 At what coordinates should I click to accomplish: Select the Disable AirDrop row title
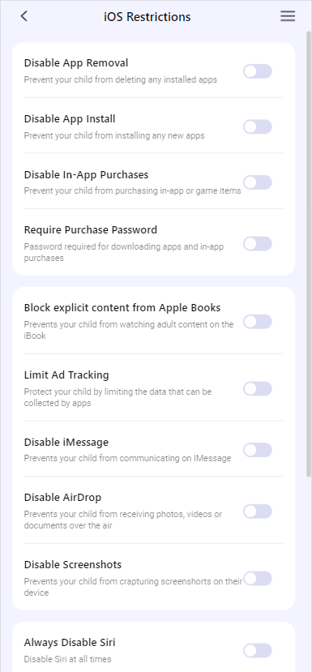pyautogui.click(x=62, y=498)
